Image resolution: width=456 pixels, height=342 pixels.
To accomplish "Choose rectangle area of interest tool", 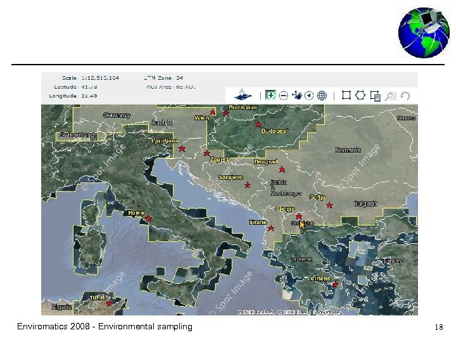I will (x=346, y=95).
